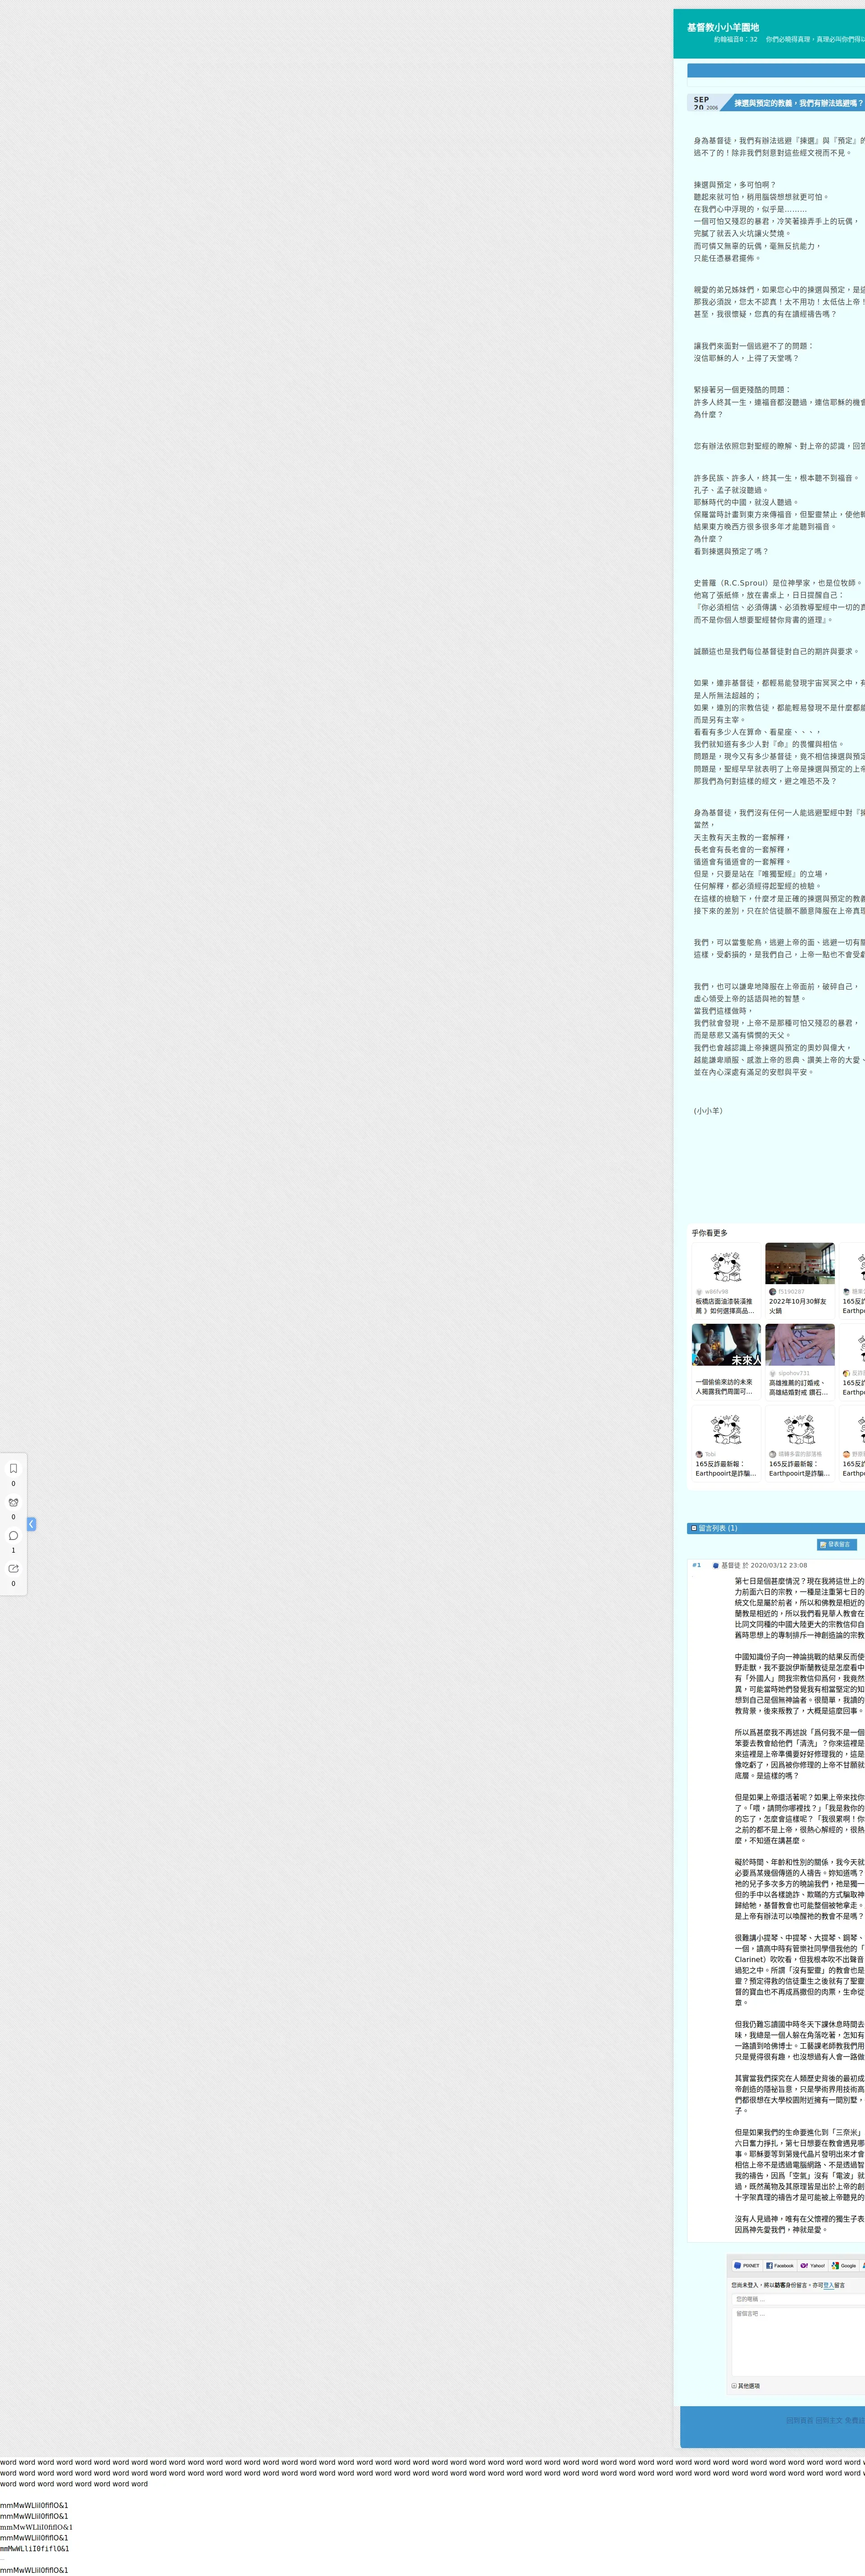Click the bookmark icon in the floating sidebar
The height and width of the screenshot is (2576, 865).
tap(13, 1468)
